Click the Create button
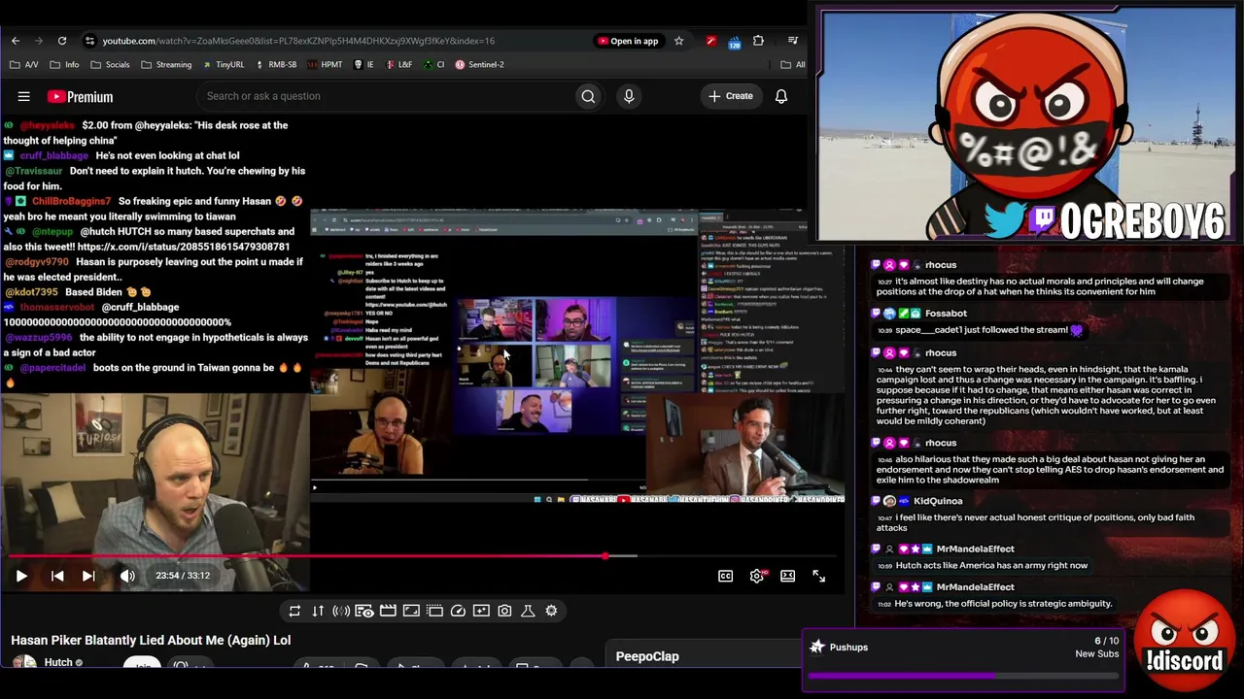Viewport: 1244px width, 699px height. point(731,96)
